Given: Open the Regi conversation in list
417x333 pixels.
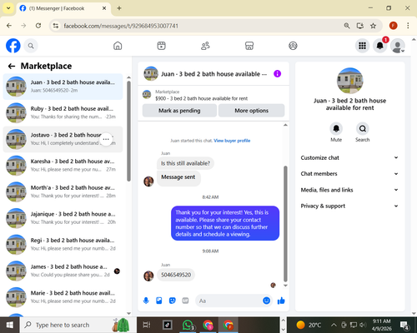Looking at the screenshot, I should (x=63, y=245).
